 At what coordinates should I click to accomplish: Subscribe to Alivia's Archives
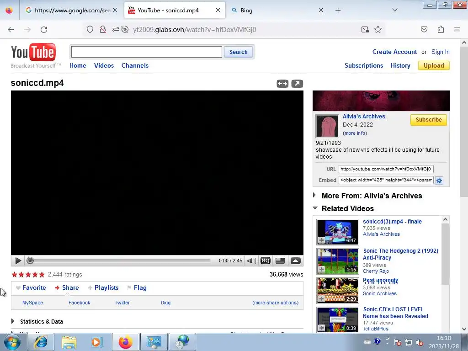[428, 120]
